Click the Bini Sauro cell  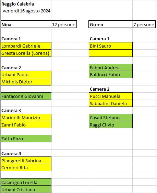pos(111,46)
